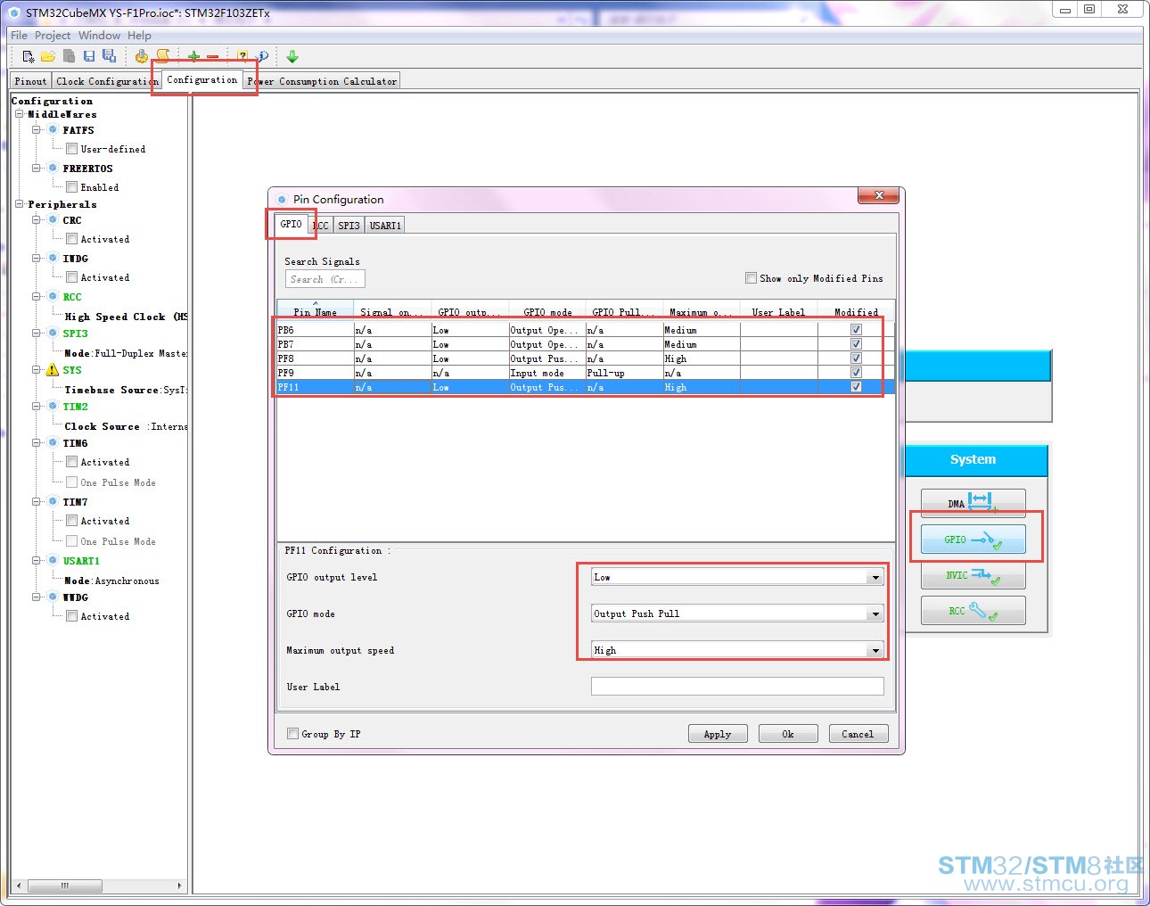Open GPIO output level dropdown
Image resolution: width=1150 pixels, height=906 pixels.
(x=875, y=578)
